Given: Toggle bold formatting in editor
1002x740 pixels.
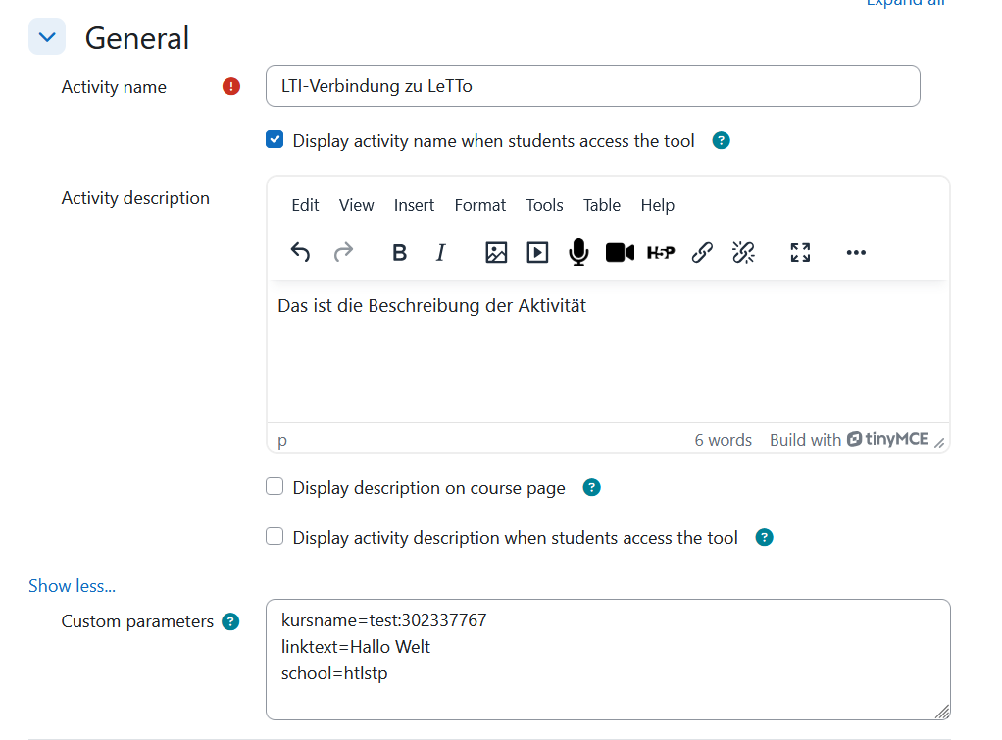Looking at the screenshot, I should (399, 253).
